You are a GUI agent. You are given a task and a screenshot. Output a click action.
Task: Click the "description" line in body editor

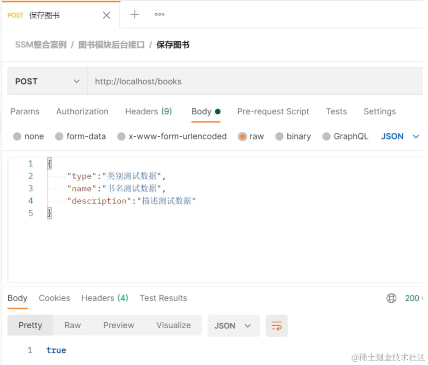[132, 201]
